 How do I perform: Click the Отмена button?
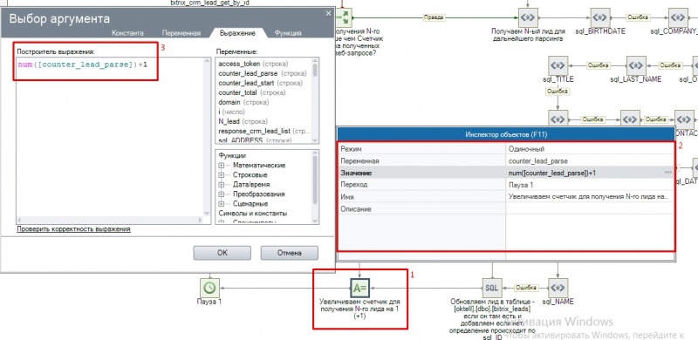coord(290,253)
